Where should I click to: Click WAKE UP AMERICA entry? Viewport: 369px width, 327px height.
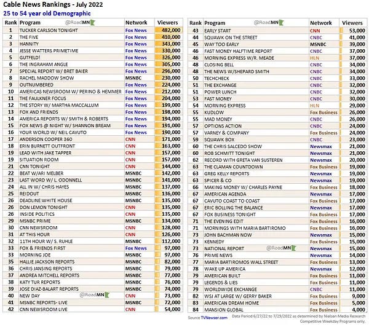click(225, 270)
